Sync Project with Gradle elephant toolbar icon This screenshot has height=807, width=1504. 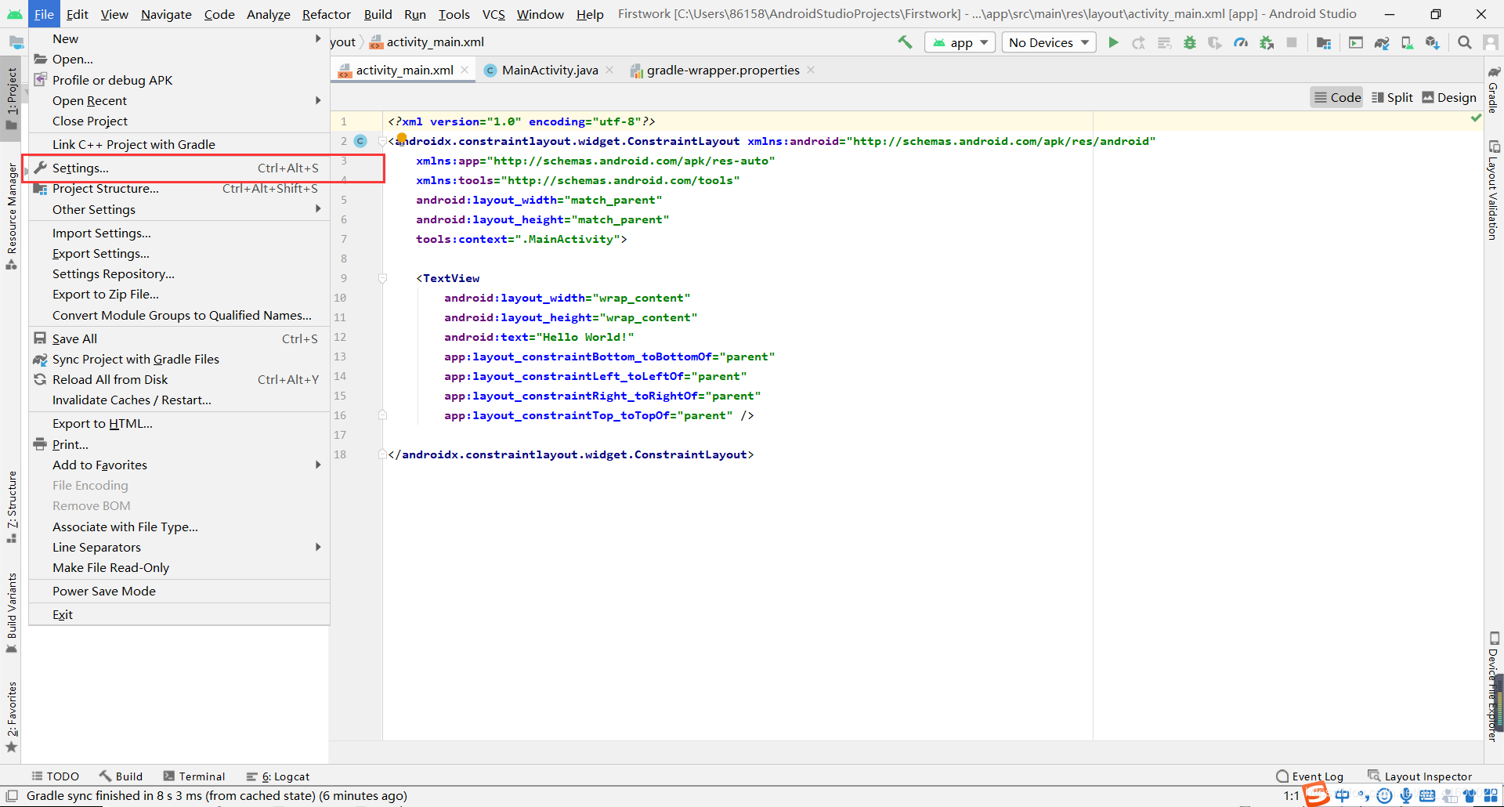pyautogui.click(x=1382, y=42)
